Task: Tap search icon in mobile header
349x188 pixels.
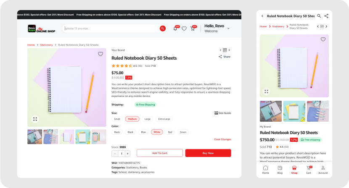Action: tap(319, 16)
